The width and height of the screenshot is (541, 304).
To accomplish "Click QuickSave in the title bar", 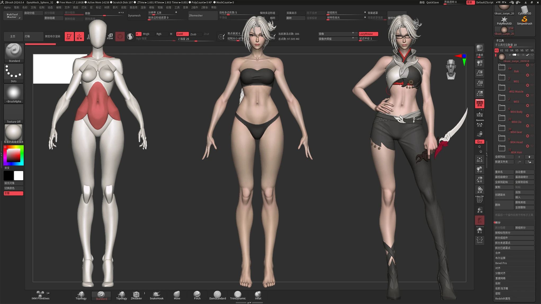I will [x=432, y=2].
